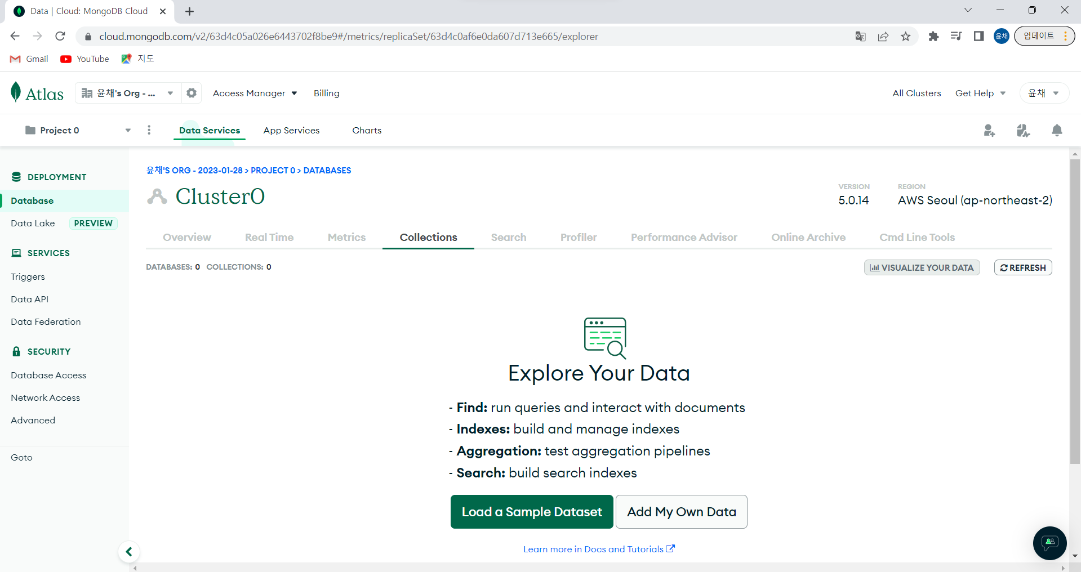This screenshot has width=1081, height=572.
Task: Open the Get Help dropdown
Action: point(980,93)
